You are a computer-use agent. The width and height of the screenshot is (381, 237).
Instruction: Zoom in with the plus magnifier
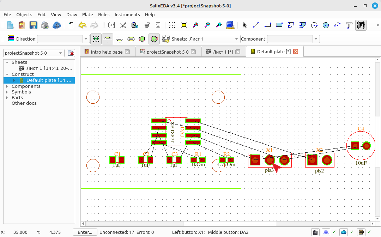coord(195,25)
